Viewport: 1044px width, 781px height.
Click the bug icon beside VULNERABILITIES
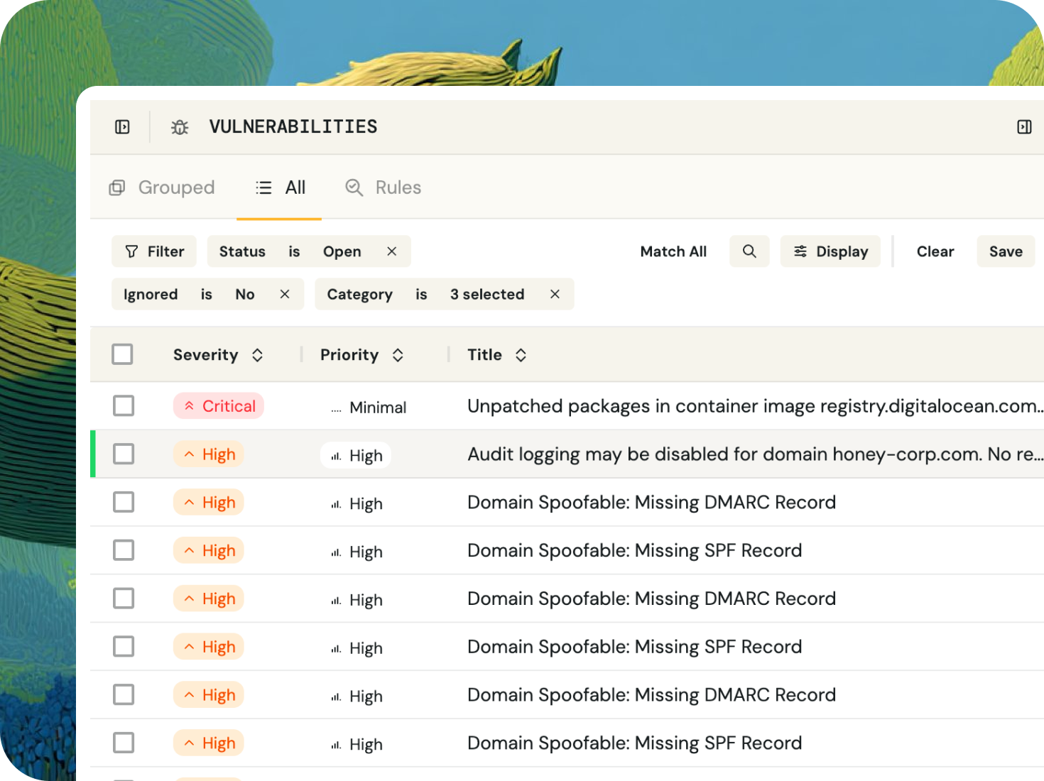pos(180,127)
